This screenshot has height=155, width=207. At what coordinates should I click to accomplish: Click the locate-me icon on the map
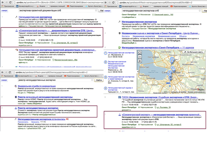[x=140, y=52]
